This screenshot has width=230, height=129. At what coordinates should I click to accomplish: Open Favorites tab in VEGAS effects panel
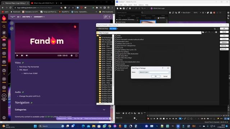161,18
